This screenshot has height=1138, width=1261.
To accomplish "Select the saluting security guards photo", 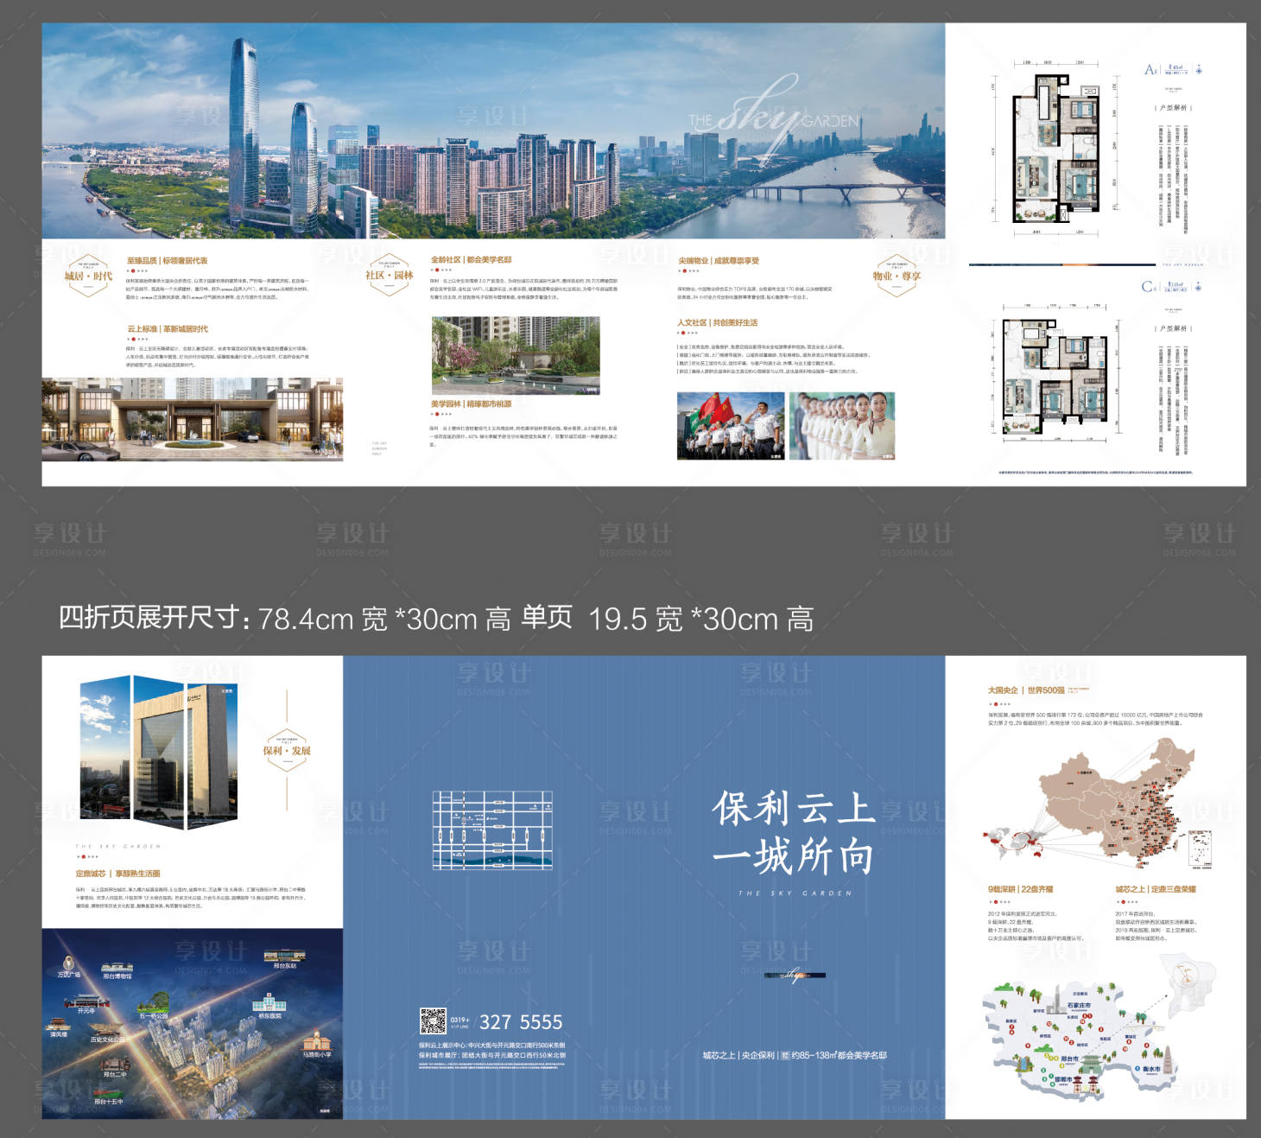I will [x=731, y=426].
